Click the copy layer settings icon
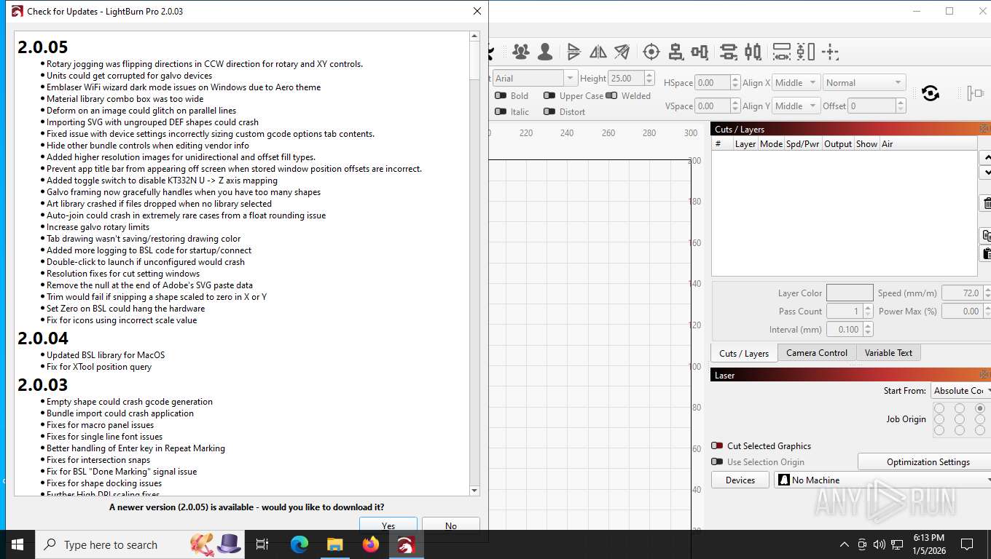 [x=986, y=235]
